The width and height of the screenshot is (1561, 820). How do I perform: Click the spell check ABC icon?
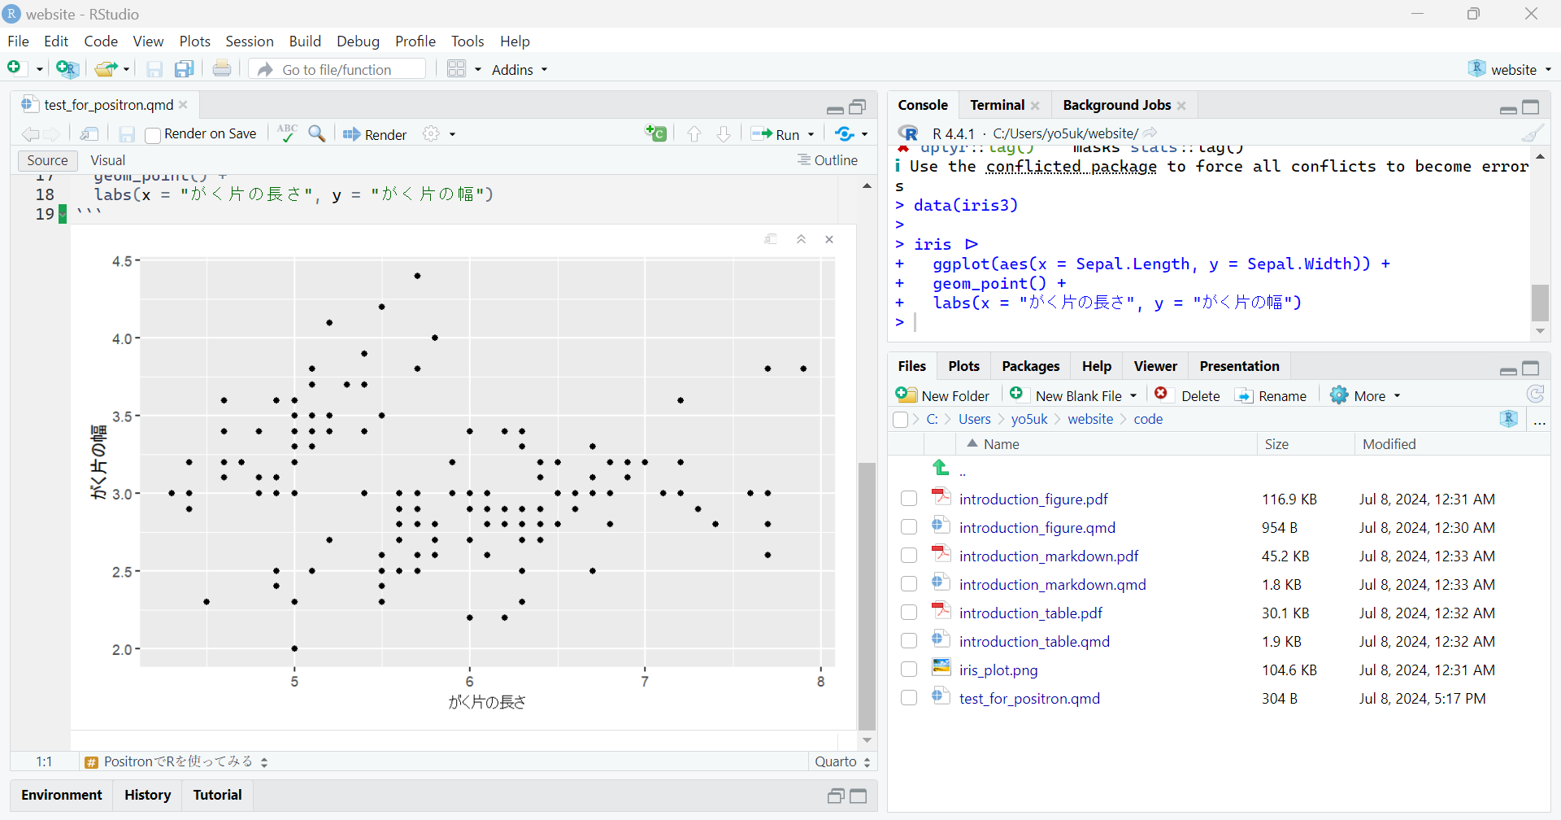pos(286,133)
